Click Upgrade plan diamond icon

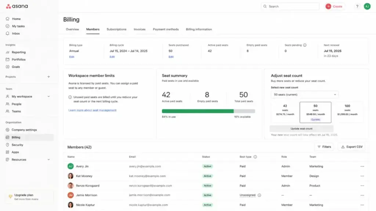click(10, 197)
